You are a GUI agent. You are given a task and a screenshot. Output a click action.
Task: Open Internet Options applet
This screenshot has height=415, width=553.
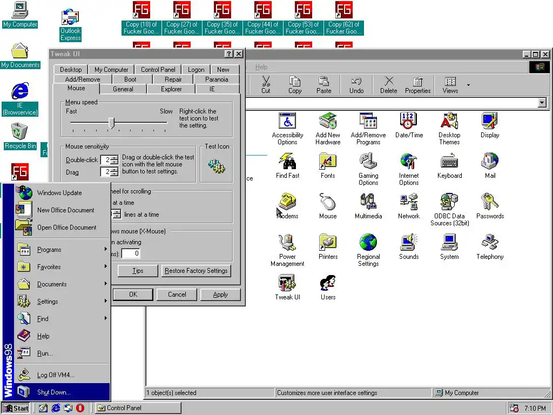coord(409,169)
